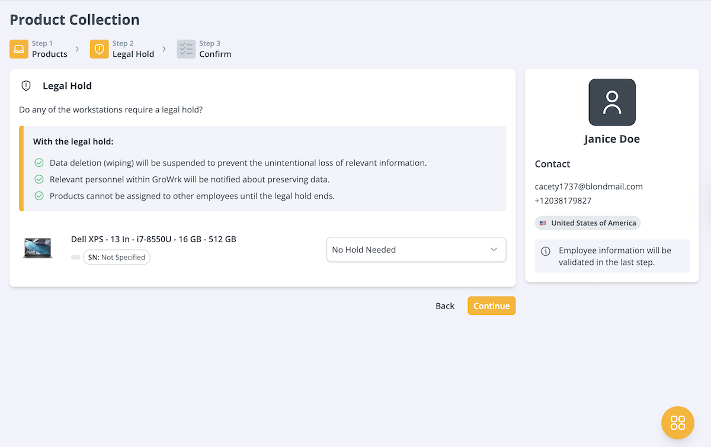Click the United States flag icon
Viewport: 711px width, 447px height.
coord(543,223)
